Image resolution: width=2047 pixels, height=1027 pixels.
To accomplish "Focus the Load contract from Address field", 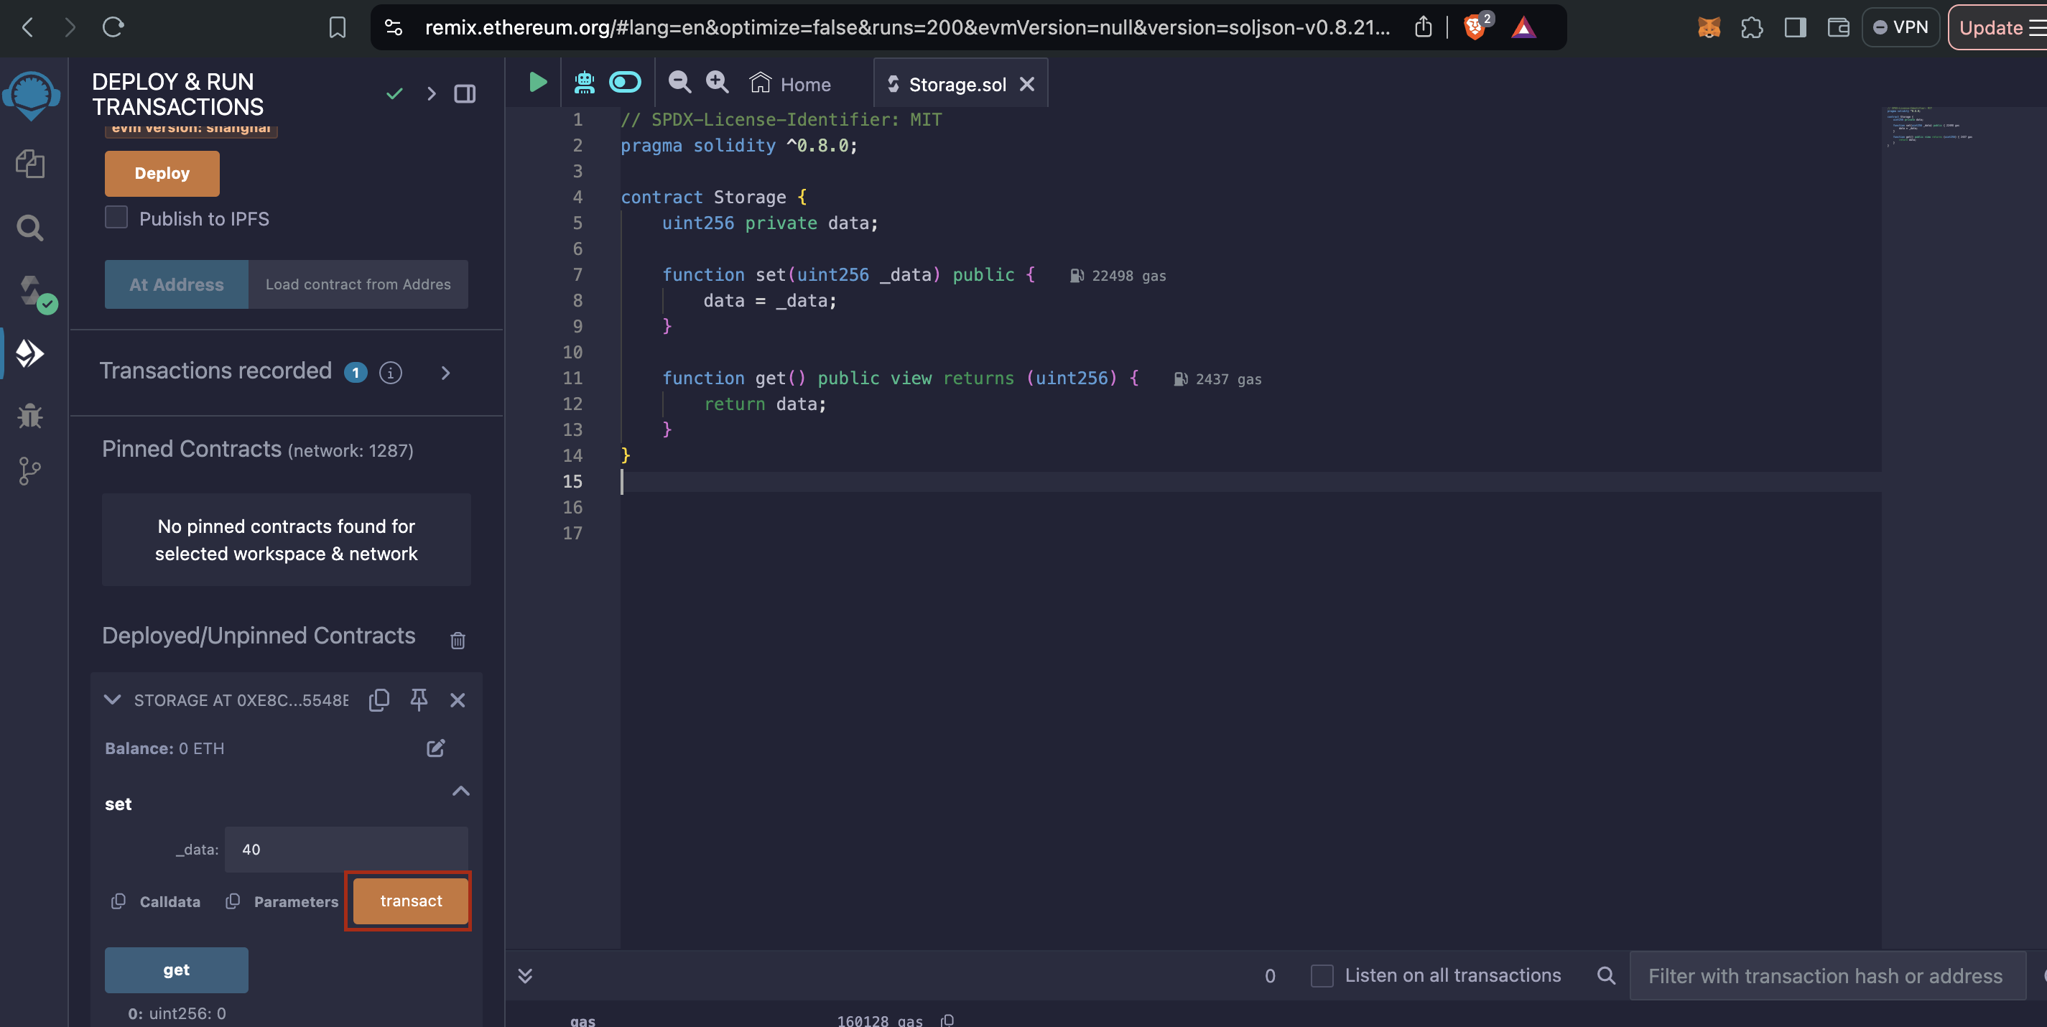I will [x=358, y=284].
